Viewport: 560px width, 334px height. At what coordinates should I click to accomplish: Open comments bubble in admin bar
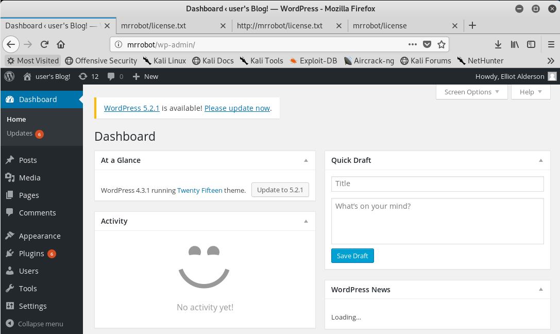[115, 76]
